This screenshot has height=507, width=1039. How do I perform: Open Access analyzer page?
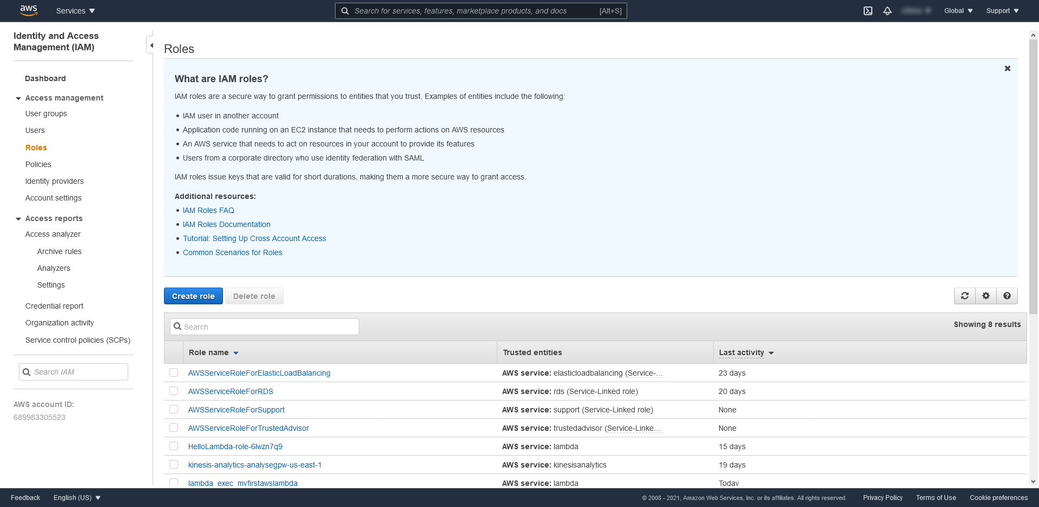[53, 234]
